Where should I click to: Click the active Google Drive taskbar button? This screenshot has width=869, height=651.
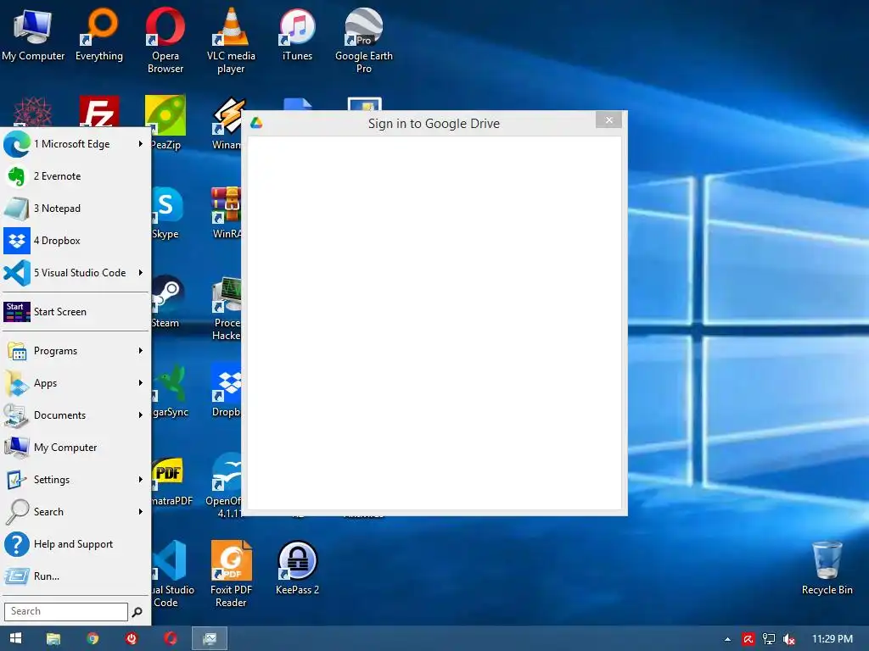point(210,639)
